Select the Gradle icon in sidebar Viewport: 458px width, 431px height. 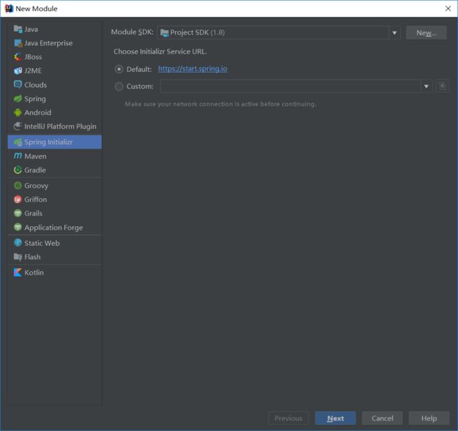pyautogui.click(x=18, y=170)
